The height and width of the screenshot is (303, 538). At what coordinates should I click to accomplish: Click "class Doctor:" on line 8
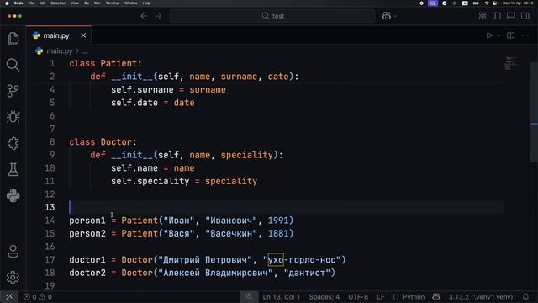(103, 142)
